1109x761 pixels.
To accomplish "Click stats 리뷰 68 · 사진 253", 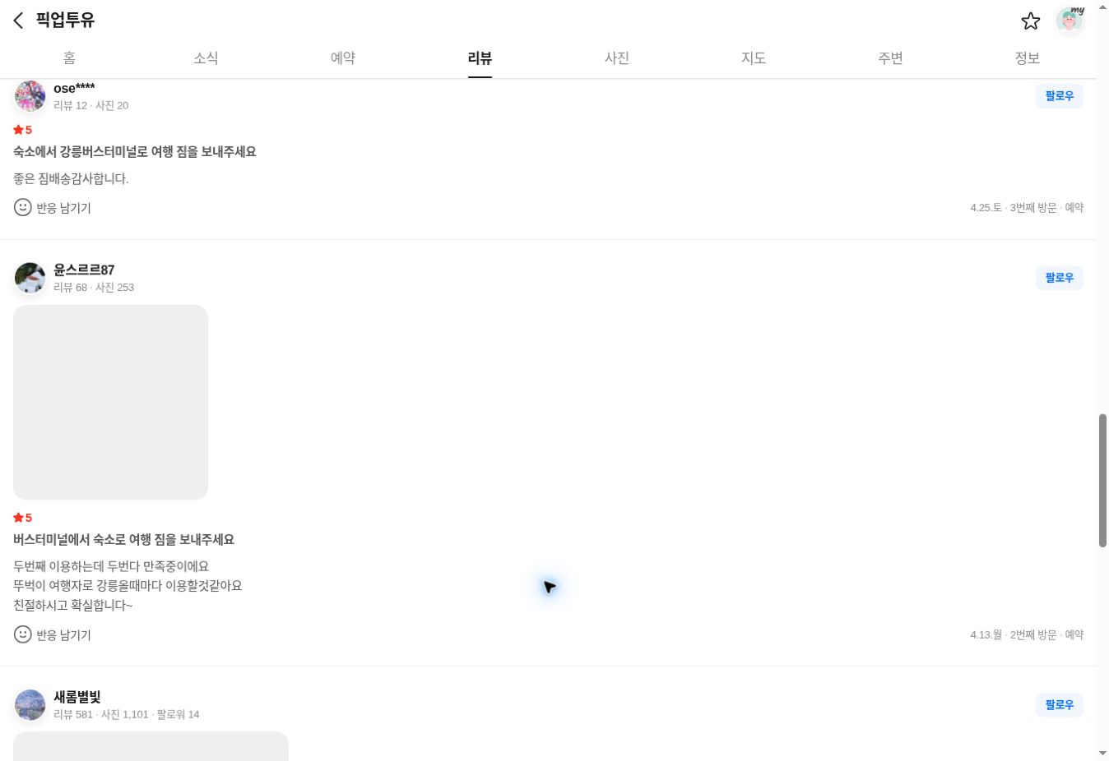I will [x=94, y=288].
